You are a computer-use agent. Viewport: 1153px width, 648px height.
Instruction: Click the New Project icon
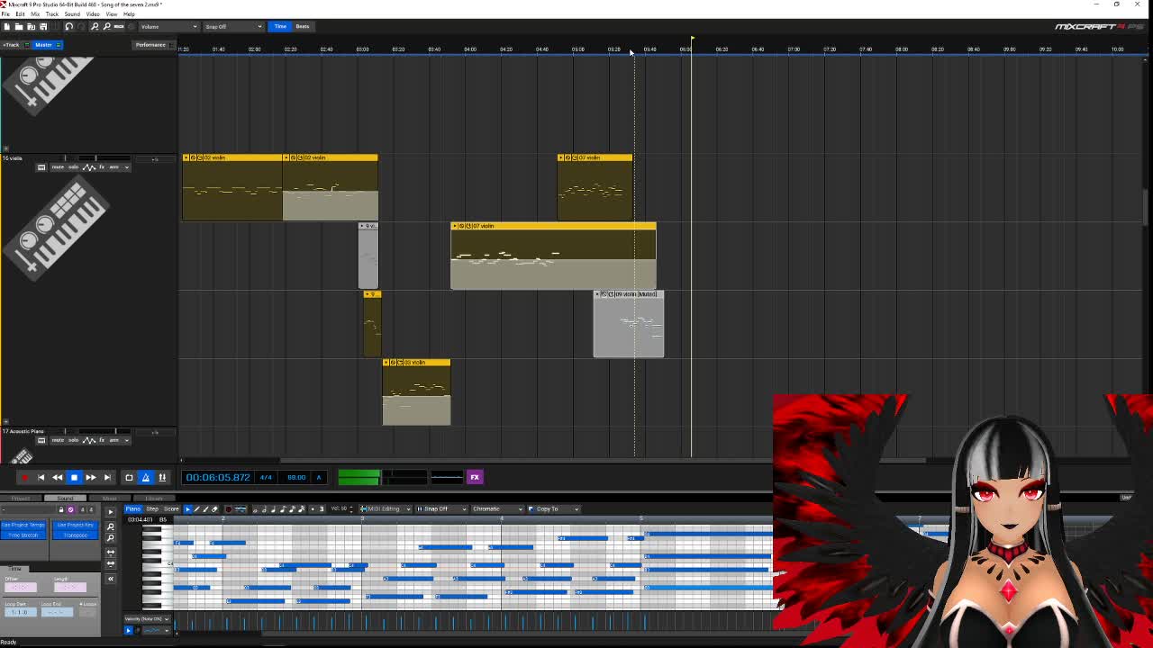pyautogui.click(x=7, y=26)
